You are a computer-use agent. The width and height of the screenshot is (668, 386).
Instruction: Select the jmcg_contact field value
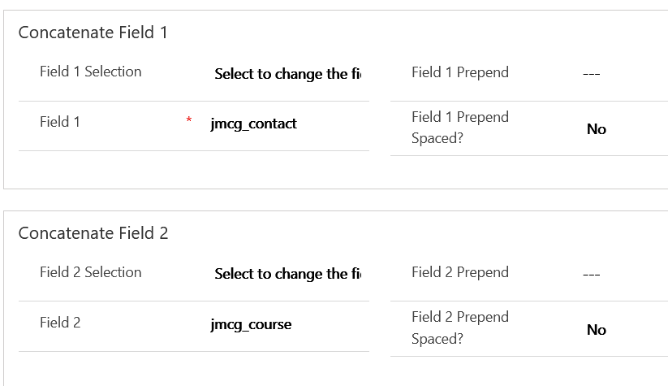[x=253, y=124]
